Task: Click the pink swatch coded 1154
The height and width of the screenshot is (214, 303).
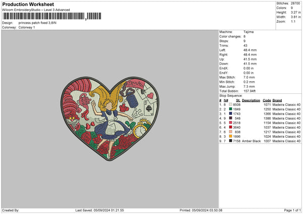Action: [230, 123]
